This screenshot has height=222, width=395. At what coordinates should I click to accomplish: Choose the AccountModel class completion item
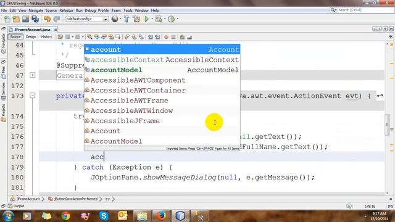pyautogui.click(x=162, y=141)
